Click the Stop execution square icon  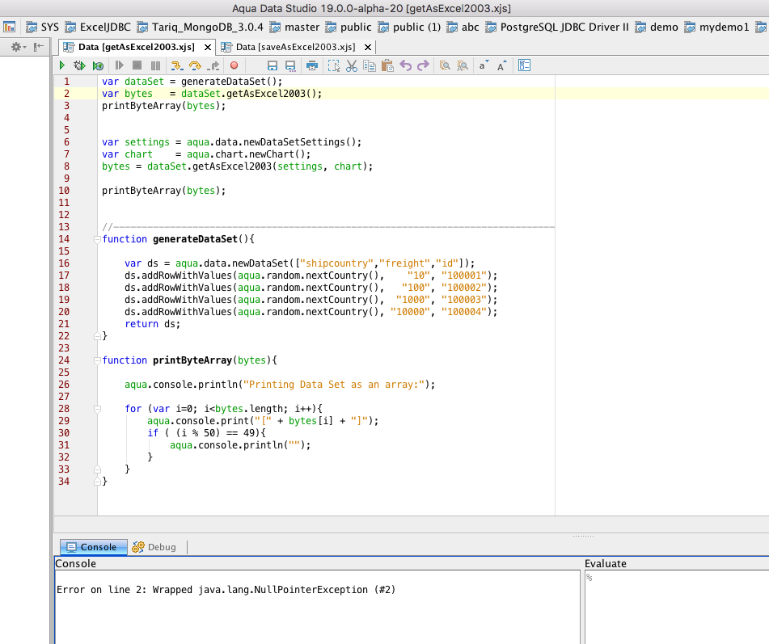(x=136, y=65)
